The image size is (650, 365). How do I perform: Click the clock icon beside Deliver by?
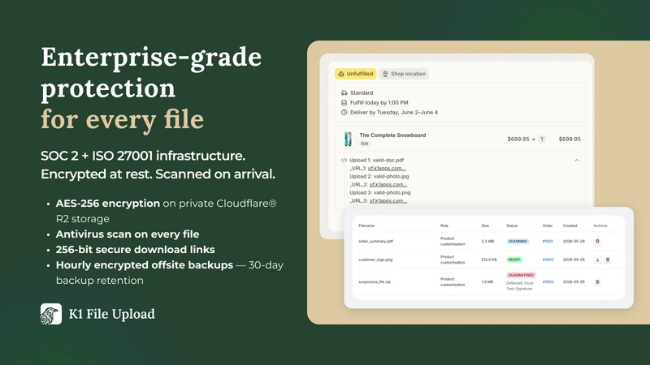click(x=344, y=112)
